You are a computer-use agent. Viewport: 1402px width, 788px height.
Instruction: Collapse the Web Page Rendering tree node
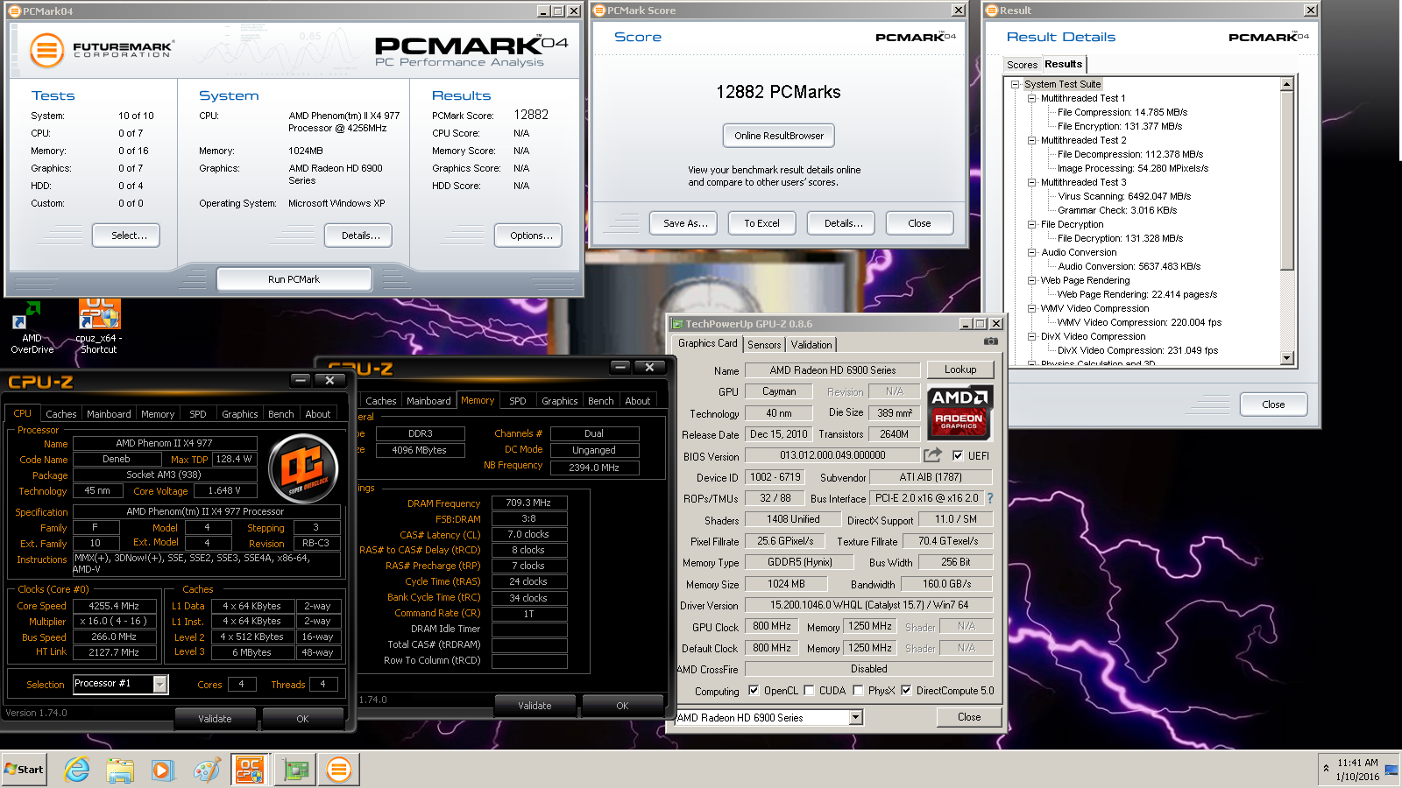point(1031,280)
